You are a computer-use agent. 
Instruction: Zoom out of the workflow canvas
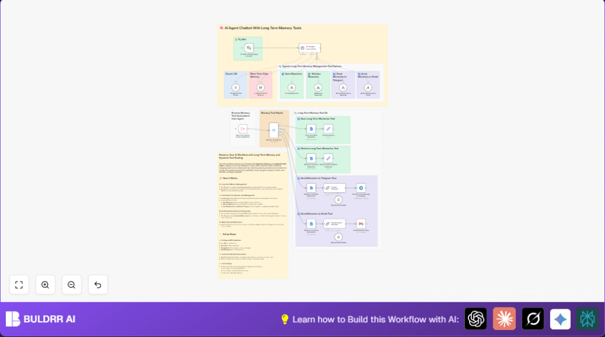71,284
